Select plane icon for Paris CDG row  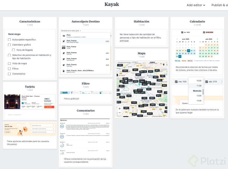click(64, 41)
